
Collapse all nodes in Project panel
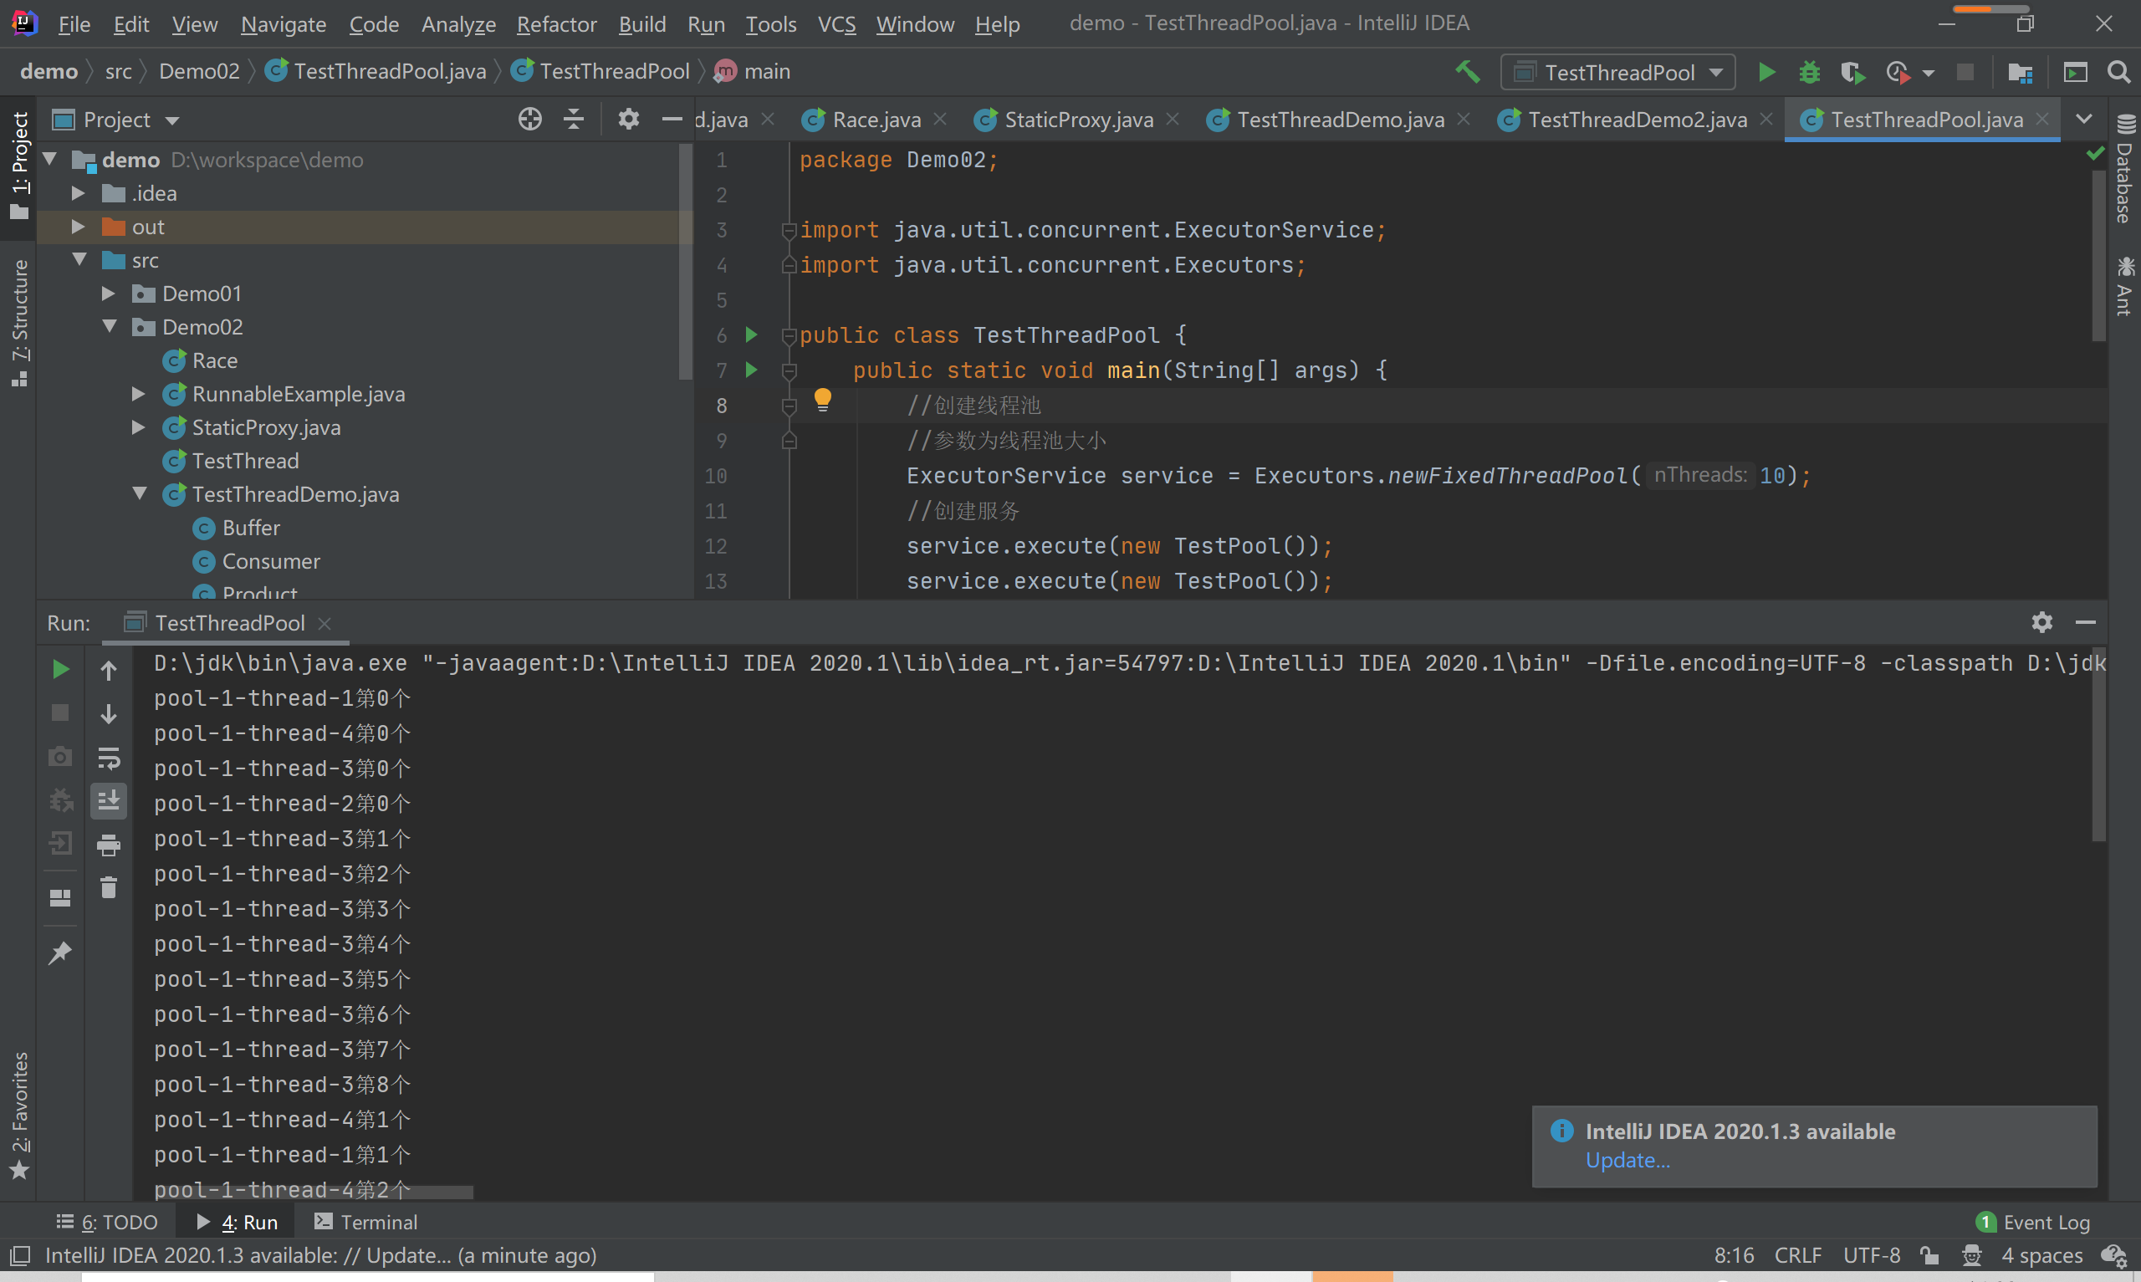pos(574,120)
